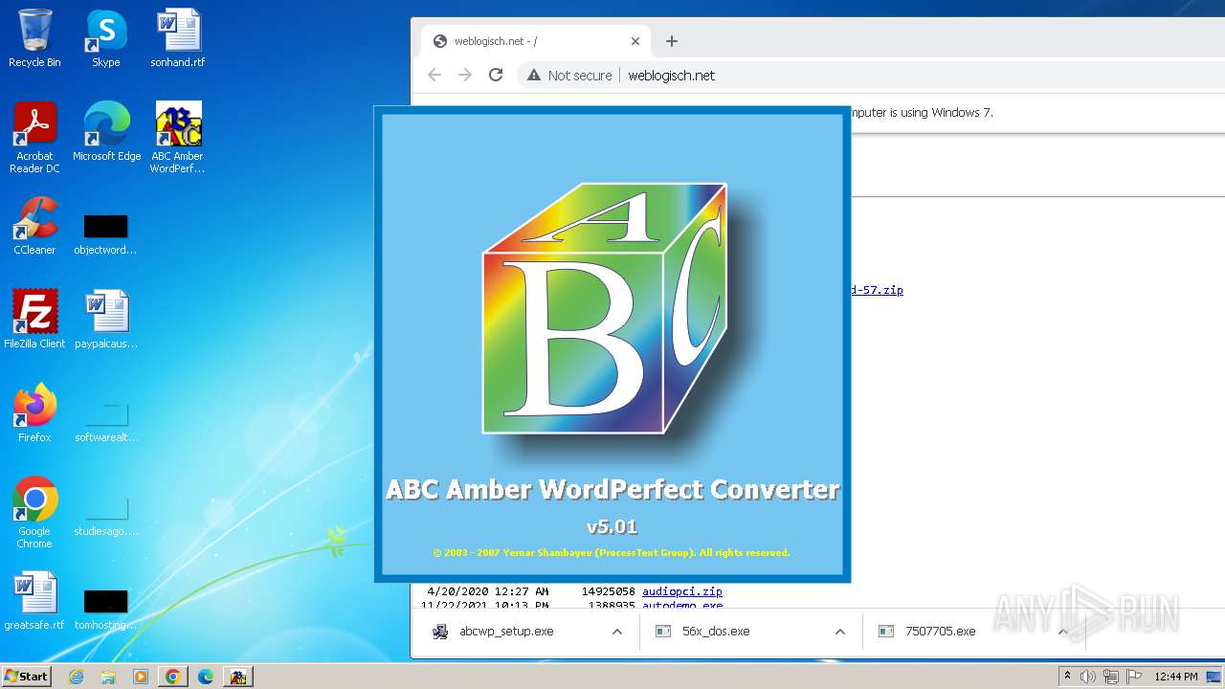1225x689 pixels.
Task: Click the Not secure warning indicator
Action: click(569, 76)
